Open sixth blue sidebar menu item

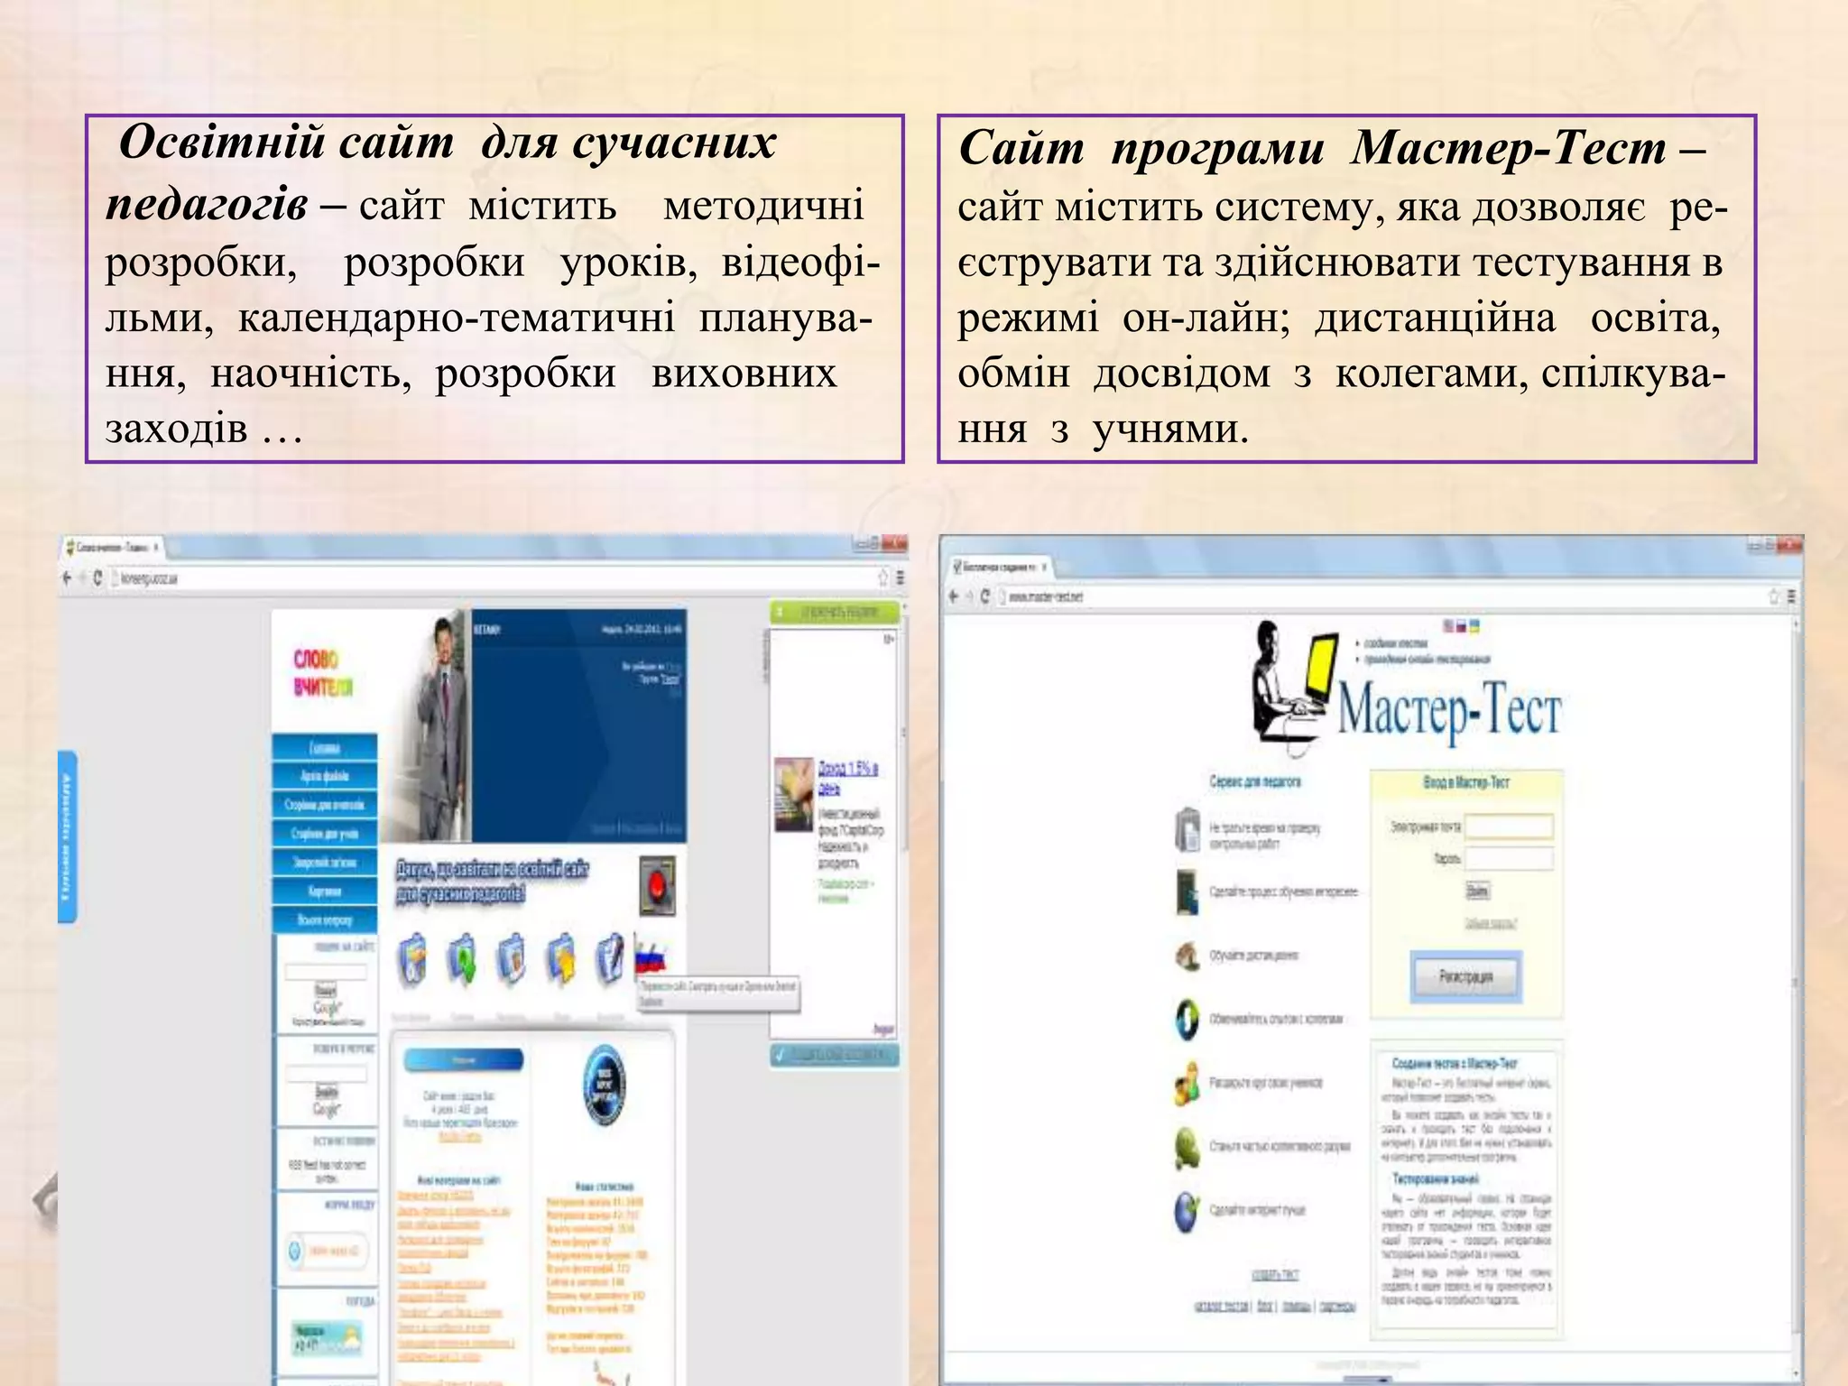325,892
